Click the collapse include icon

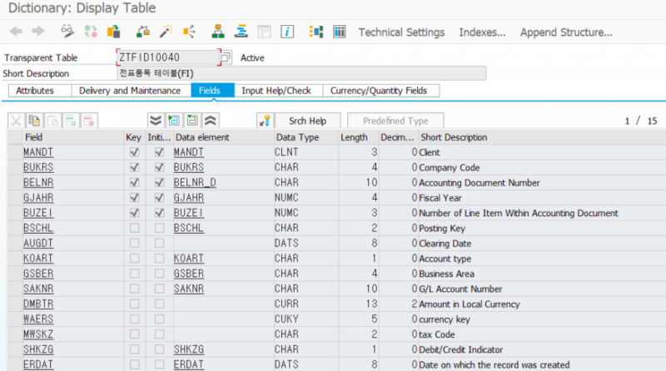pyautogui.click(x=192, y=121)
